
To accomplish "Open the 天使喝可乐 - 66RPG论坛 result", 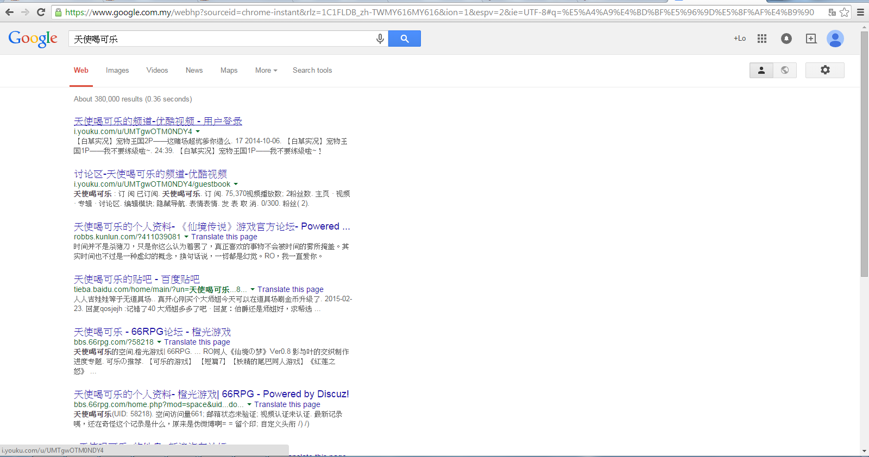I will (153, 332).
